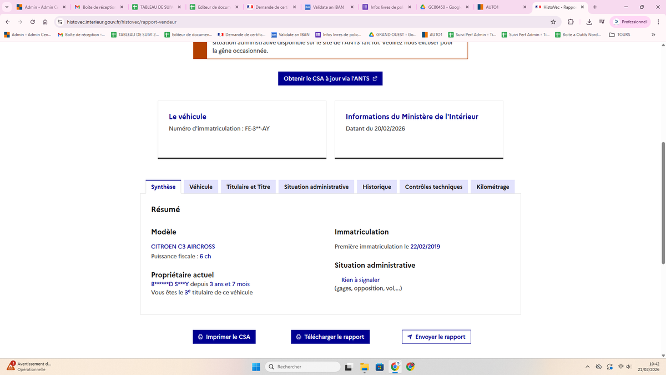Open Microsoft Store from the taskbar

coord(380,367)
